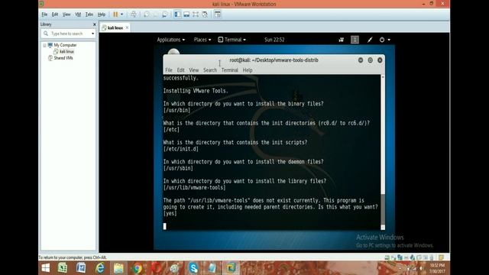The width and height of the screenshot is (489, 275).
Task: Open Kali power system menu
Action: tap(384, 40)
